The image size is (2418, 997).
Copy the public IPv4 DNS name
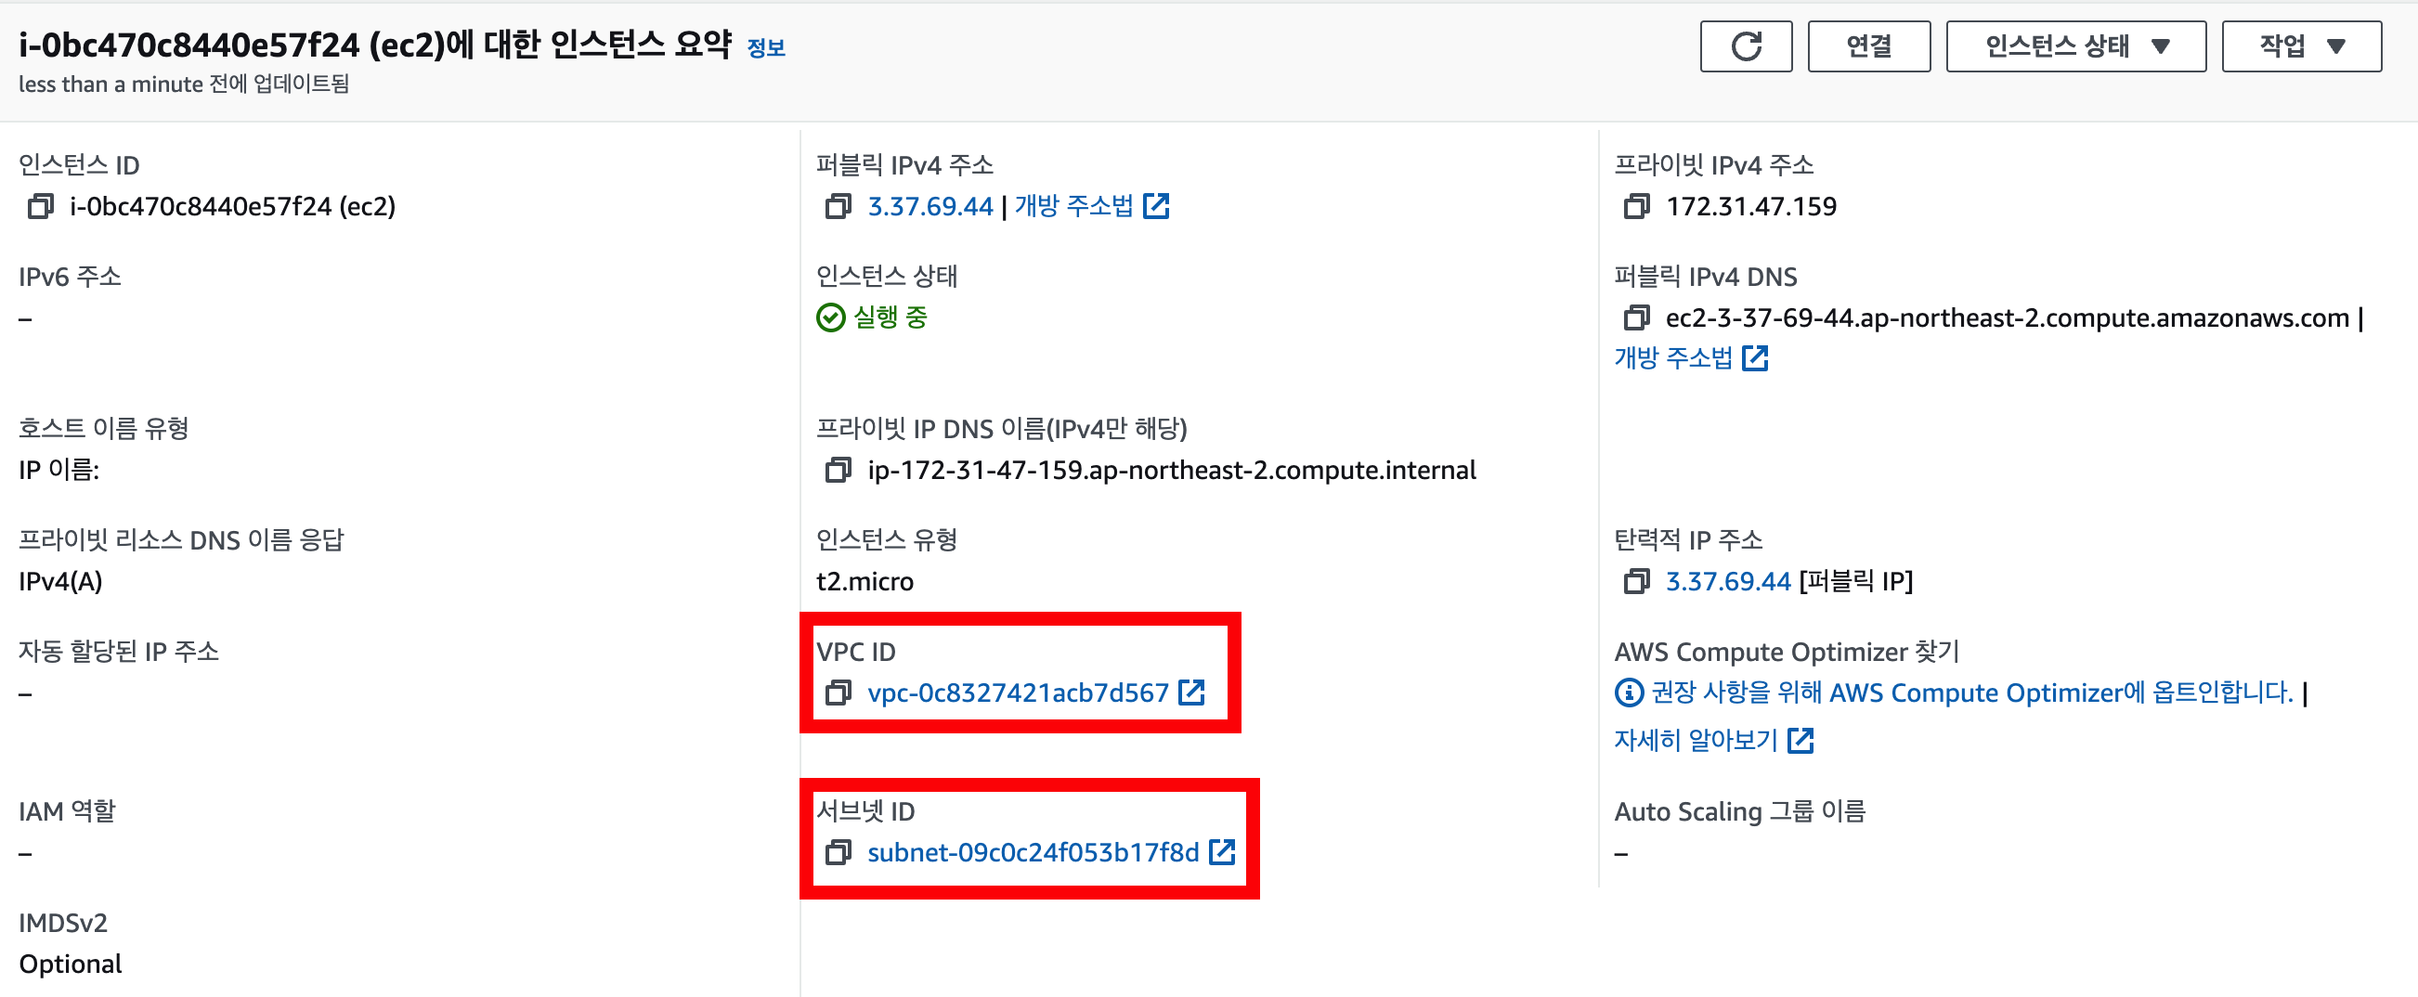(1636, 318)
